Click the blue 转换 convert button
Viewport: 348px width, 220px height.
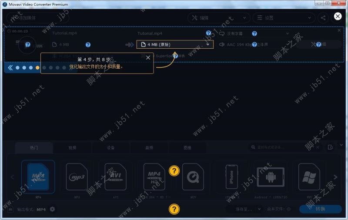320,209
